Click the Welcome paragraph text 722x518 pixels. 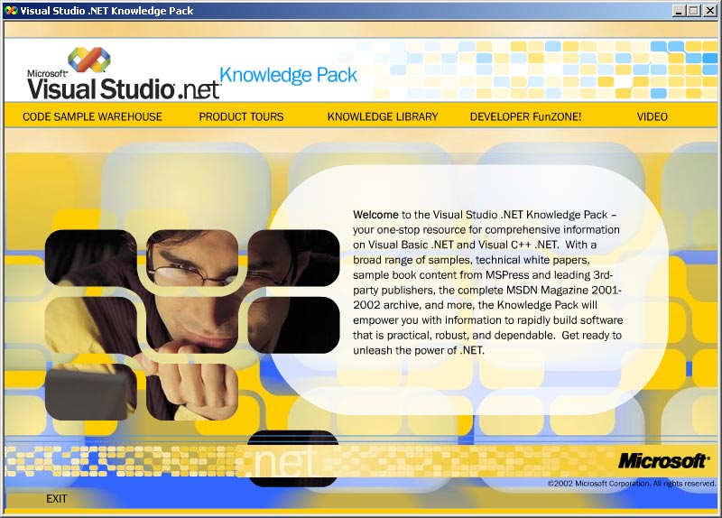[x=487, y=282]
